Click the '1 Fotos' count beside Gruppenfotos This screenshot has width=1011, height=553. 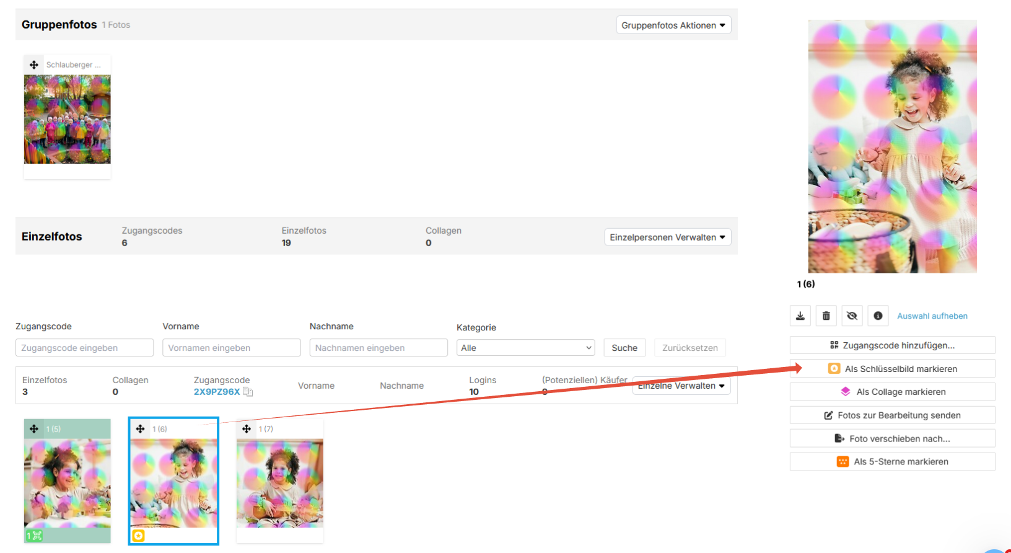116,25
